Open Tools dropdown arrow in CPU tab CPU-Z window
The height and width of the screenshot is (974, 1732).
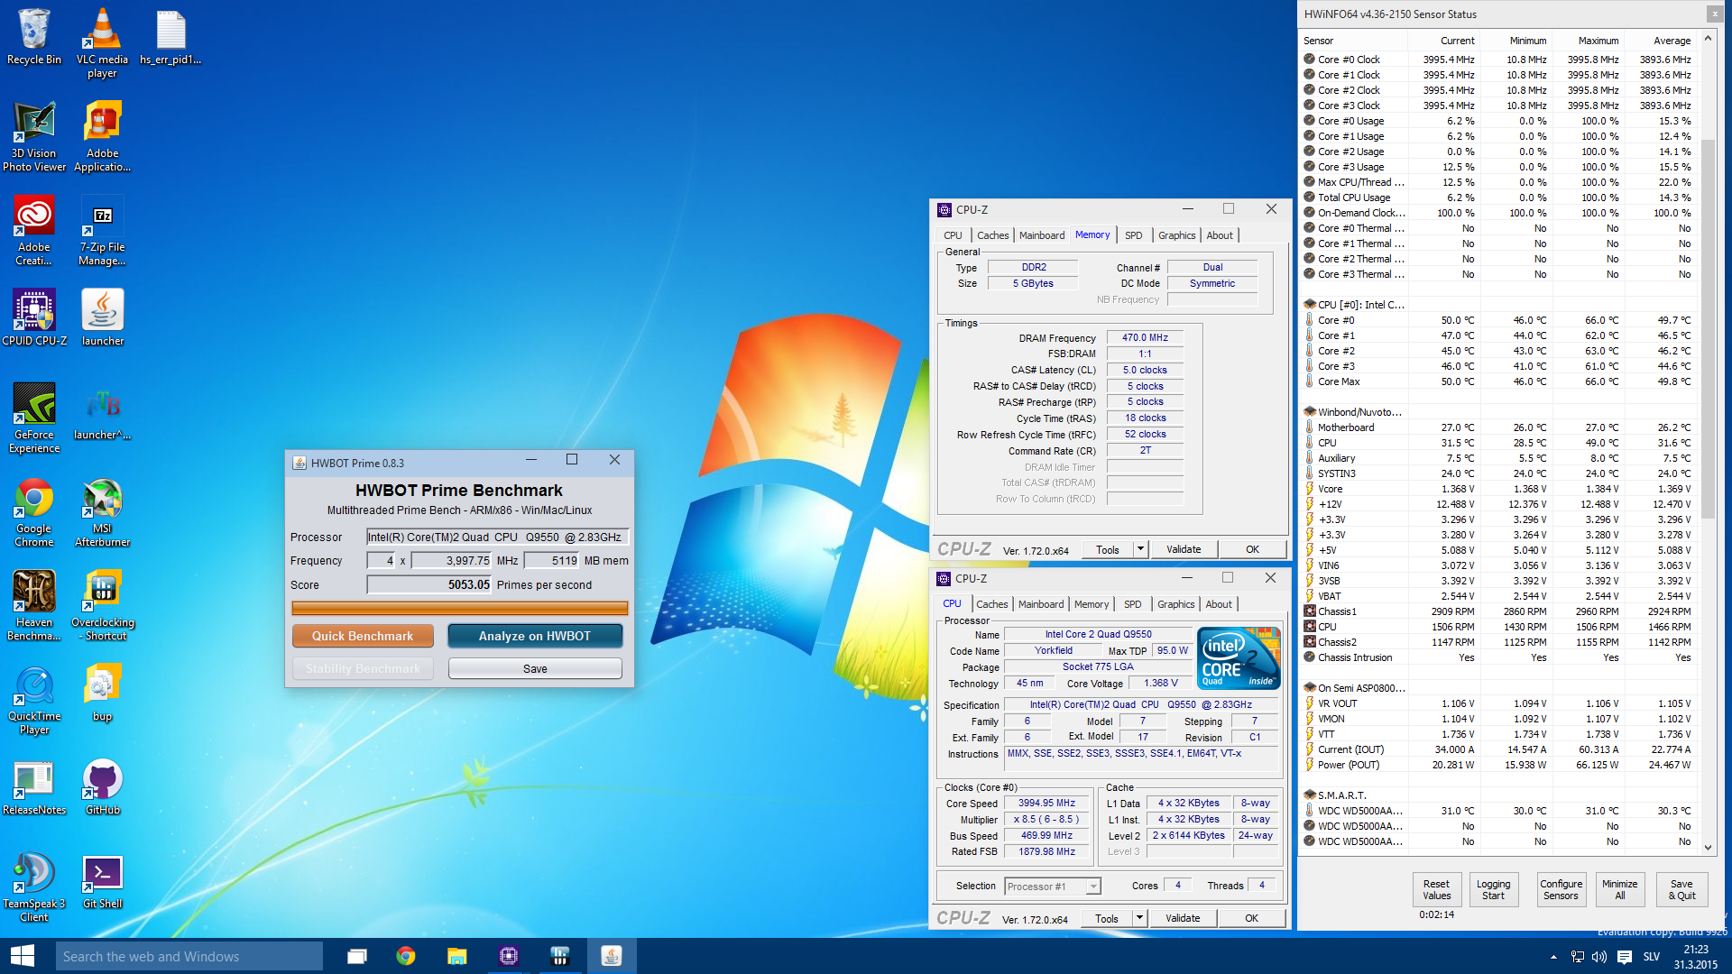tap(1139, 918)
